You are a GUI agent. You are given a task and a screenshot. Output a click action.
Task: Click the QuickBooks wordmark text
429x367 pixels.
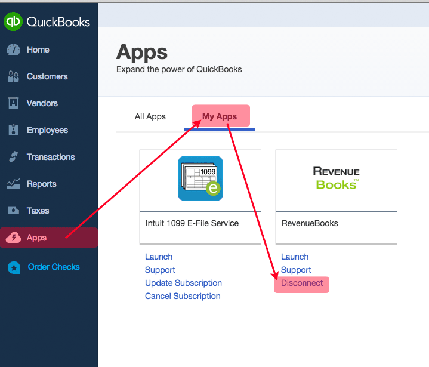(58, 22)
